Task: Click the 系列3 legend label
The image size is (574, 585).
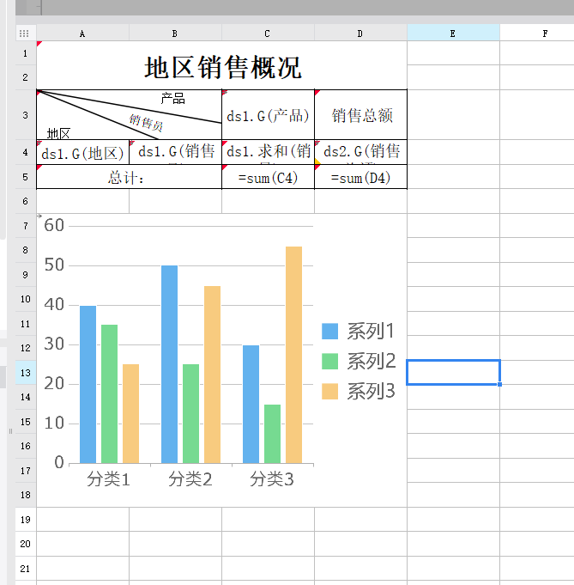Action: 371,392
